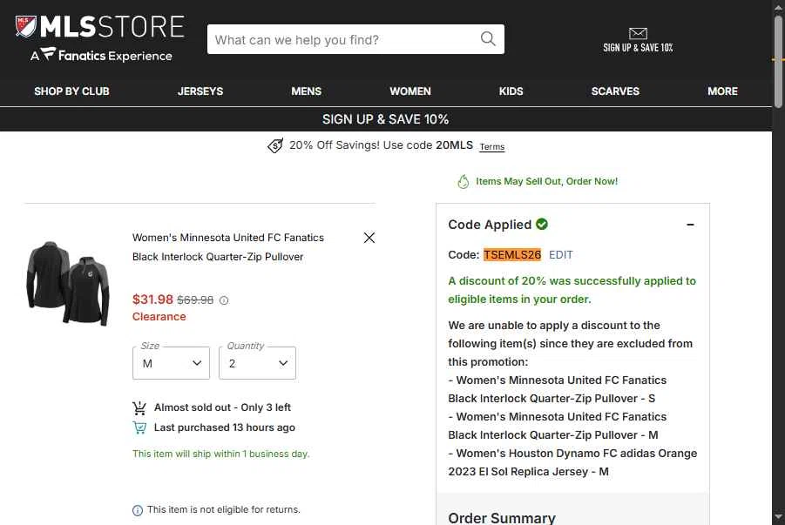Click the MLS Store logo

pyautogui.click(x=99, y=26)
